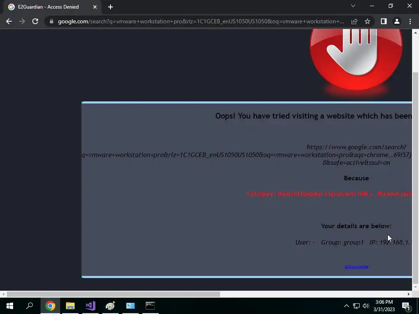
Task: Click the red 'Category: Banned Regular Expression URLs' text
Action: 309,194
